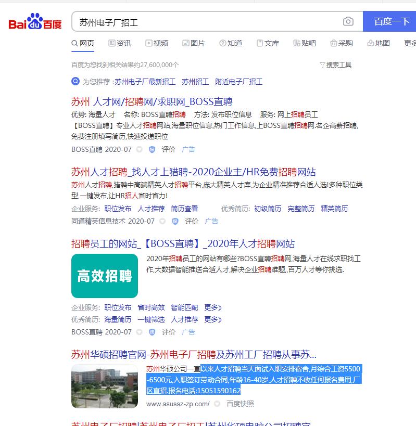The width and height of the screenshot is (416, 426).
Task: Click 评价 in 同道精英信息技术 row
Action: tap(192, 221)
